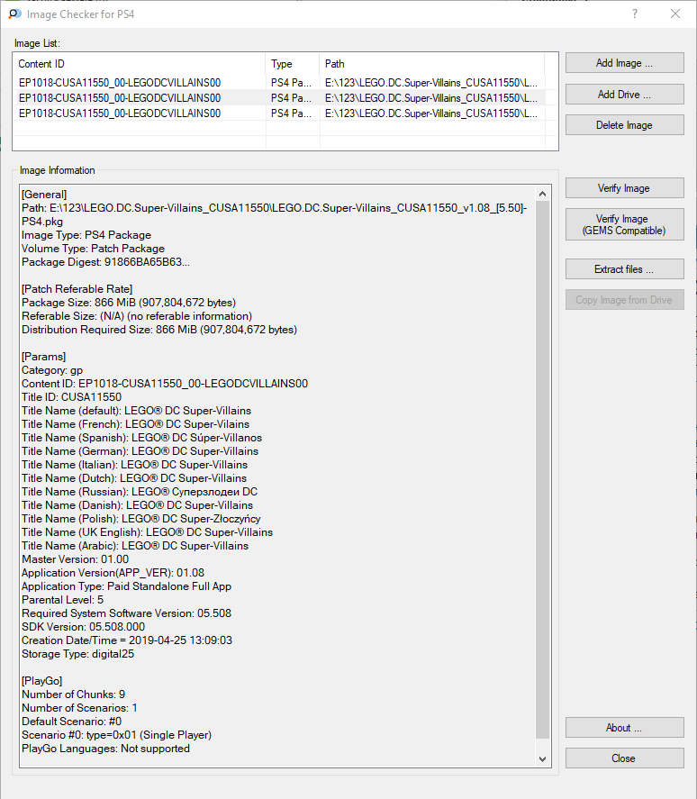Image resolution: width=697 pixels, height=799 pixels.
Task: Click the Application Version(APP_VER): 01.08 line
Action: click(x=113, y=573)
